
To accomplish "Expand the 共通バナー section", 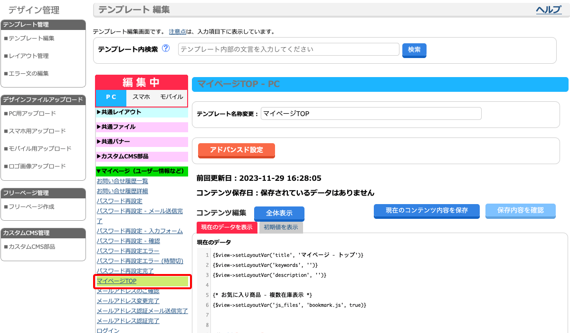I will coord(141,142).
